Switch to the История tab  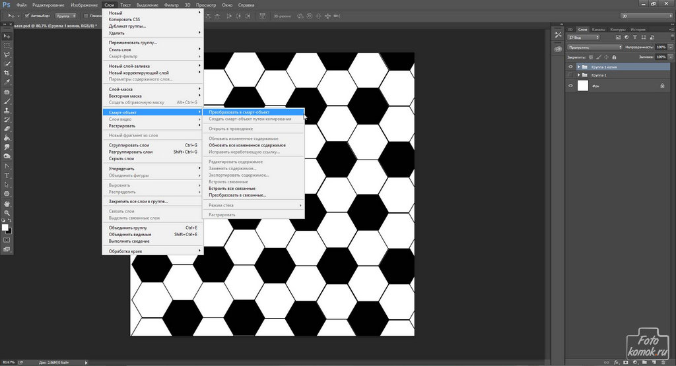tap(638, 29)
